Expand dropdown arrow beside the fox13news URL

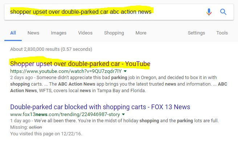point(123,114)
